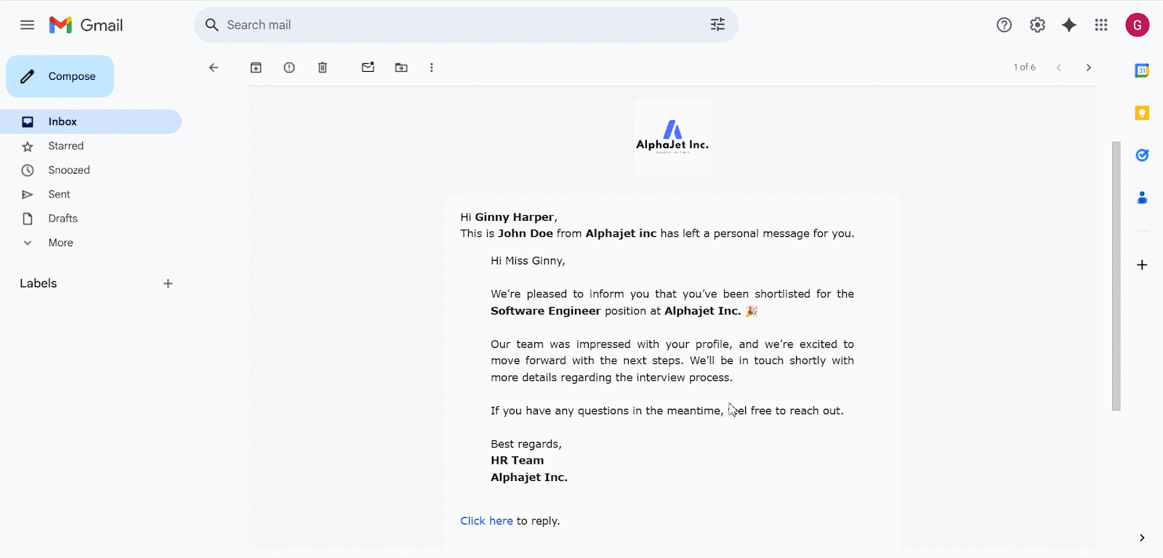Open the Google account avatar
Screen dimensions: 1163x558
tap(1137, 25)
